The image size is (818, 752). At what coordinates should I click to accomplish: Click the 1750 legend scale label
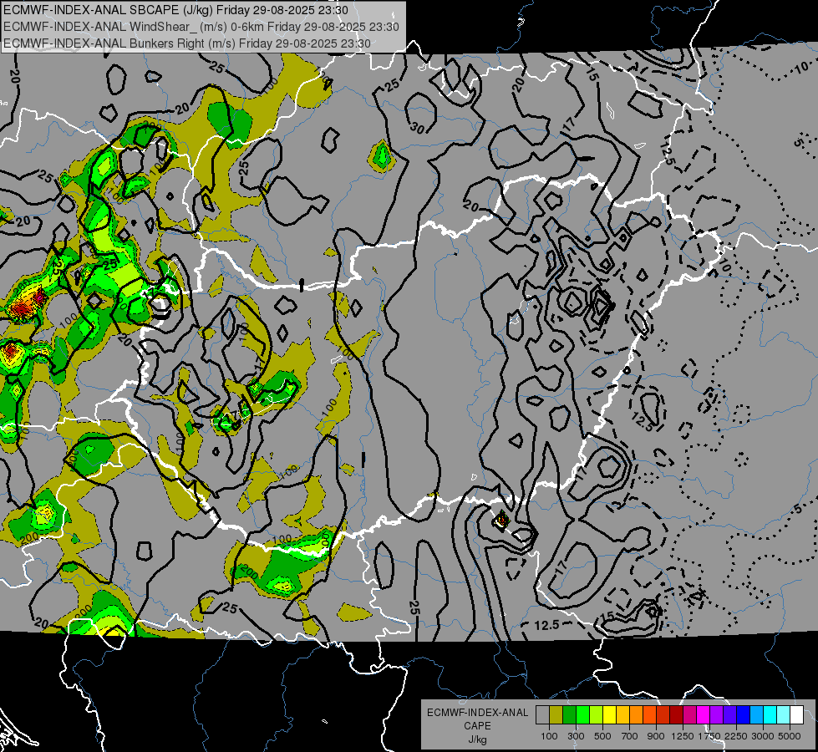(x=709, y=736)
